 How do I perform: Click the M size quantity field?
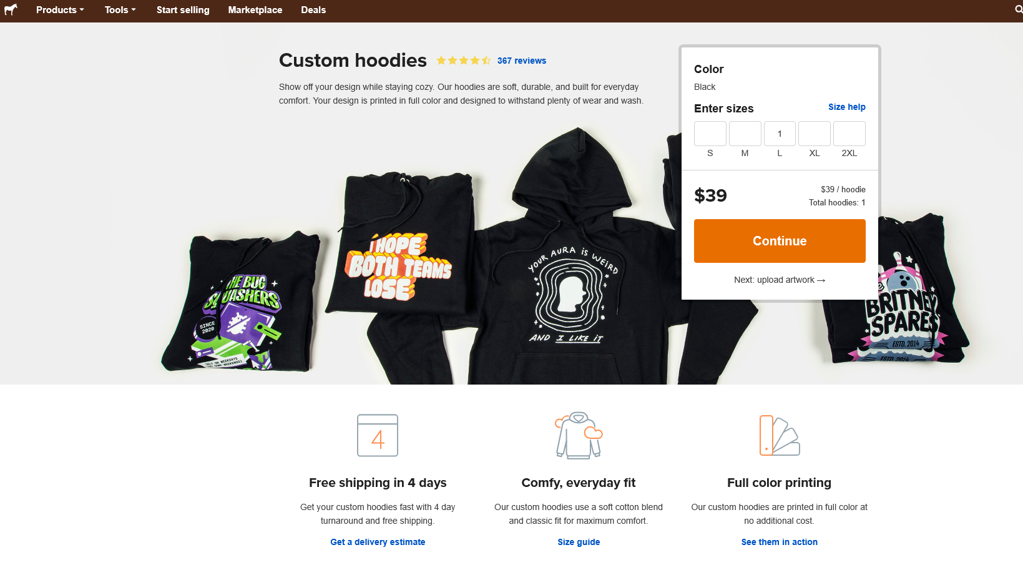click(745, 133)
